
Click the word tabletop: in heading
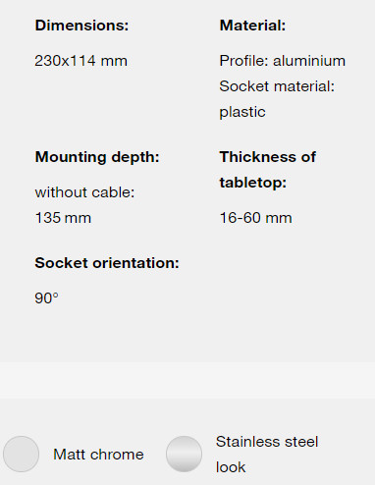pyautogui.click(x=253, y=183)
